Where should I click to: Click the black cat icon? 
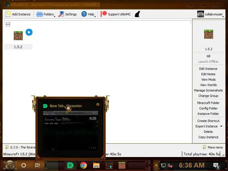(x=137, y=14)
